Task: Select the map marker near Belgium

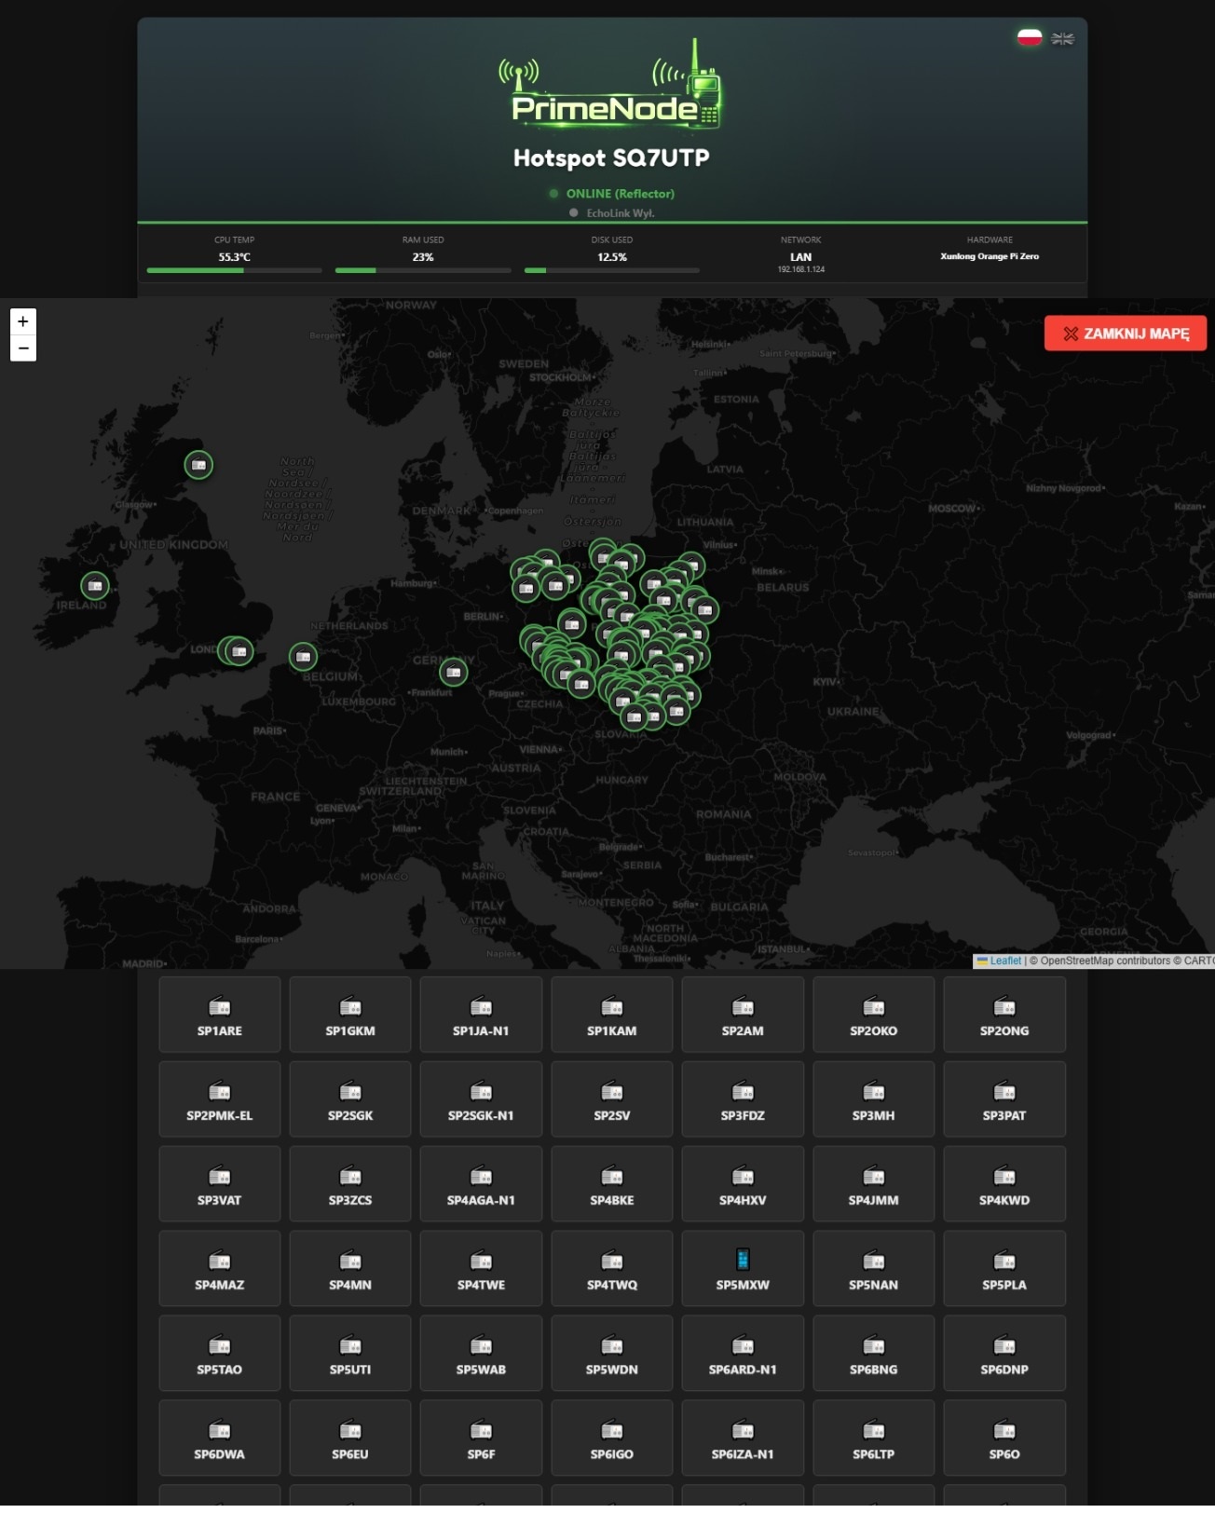Action: click(x=303, y=657)
